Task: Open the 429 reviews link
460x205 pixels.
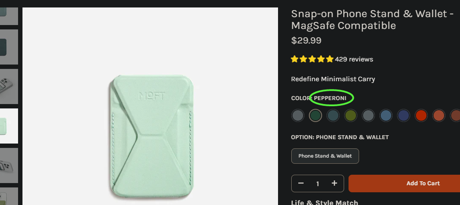Action: pos(354,59)
